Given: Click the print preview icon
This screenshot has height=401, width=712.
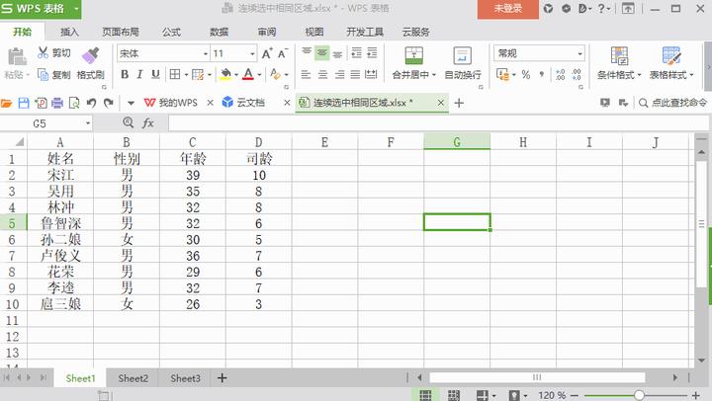Looking at the screenshot, I should coord(73,104).
